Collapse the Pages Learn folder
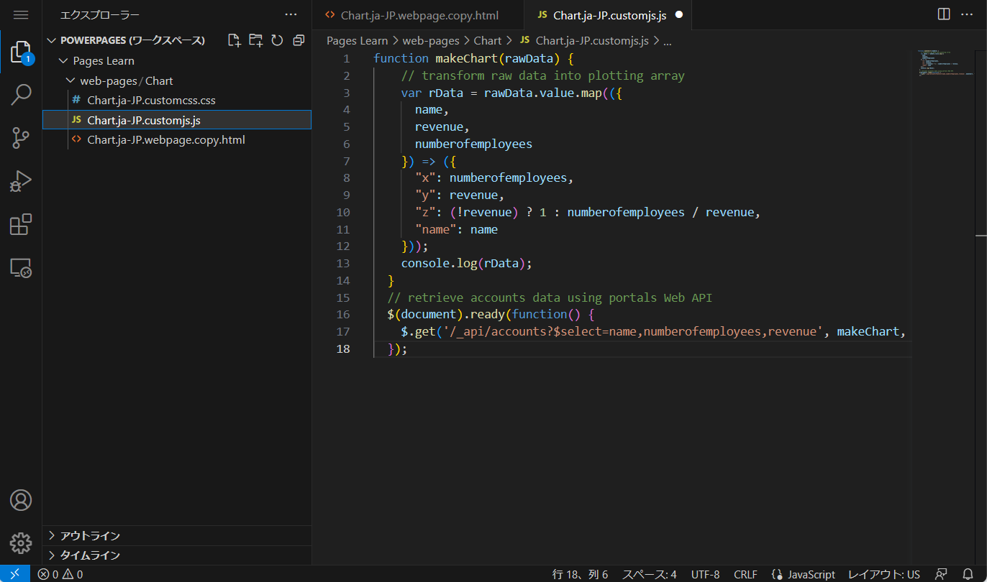The image size is (987, 582). [104, 61]
